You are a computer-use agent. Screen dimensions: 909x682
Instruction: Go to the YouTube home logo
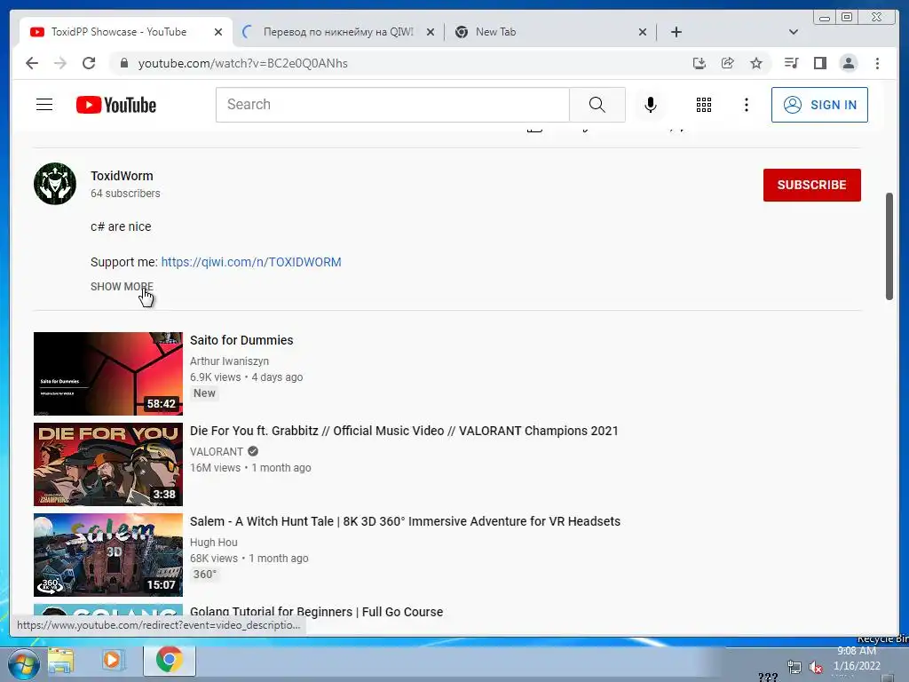tap(116, 105)
